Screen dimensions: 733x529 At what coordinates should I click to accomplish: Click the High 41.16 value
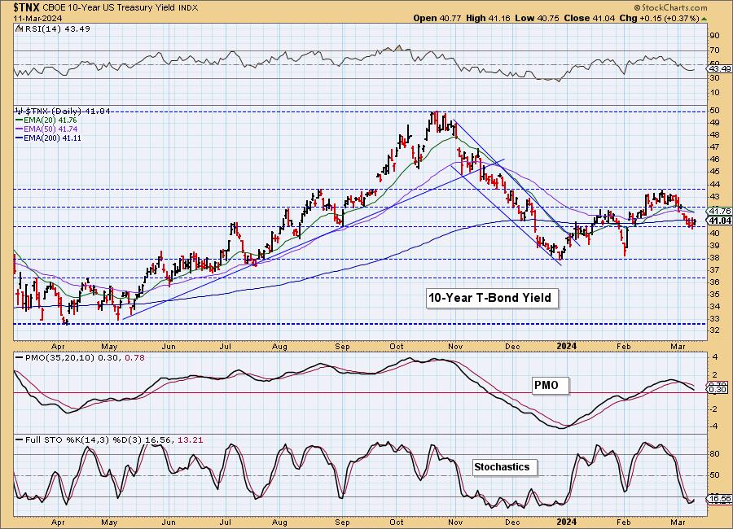click(488, 18)
